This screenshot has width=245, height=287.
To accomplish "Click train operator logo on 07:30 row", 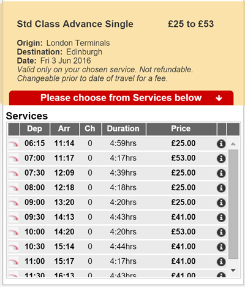I will (13, 173).
